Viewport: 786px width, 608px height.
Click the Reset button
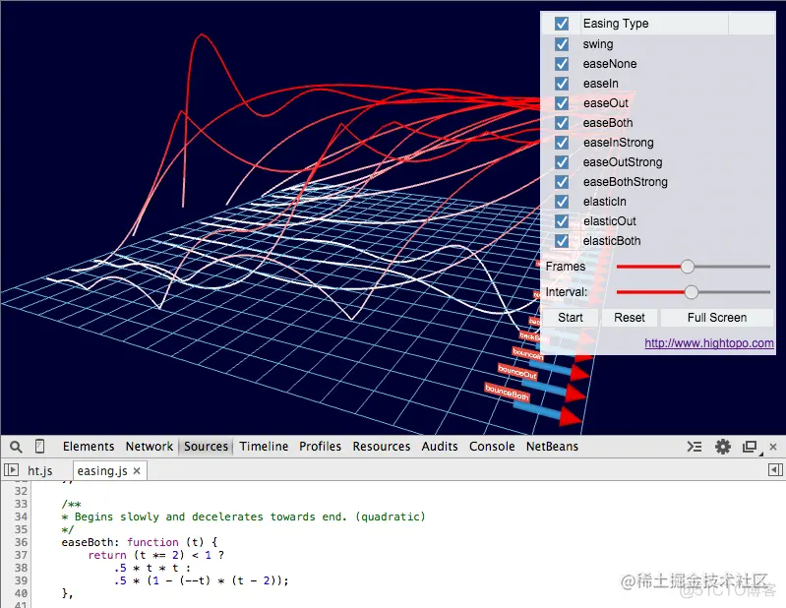pos(630,318)
